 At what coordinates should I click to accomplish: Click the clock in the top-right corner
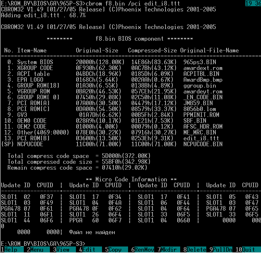tap(253, 3)
